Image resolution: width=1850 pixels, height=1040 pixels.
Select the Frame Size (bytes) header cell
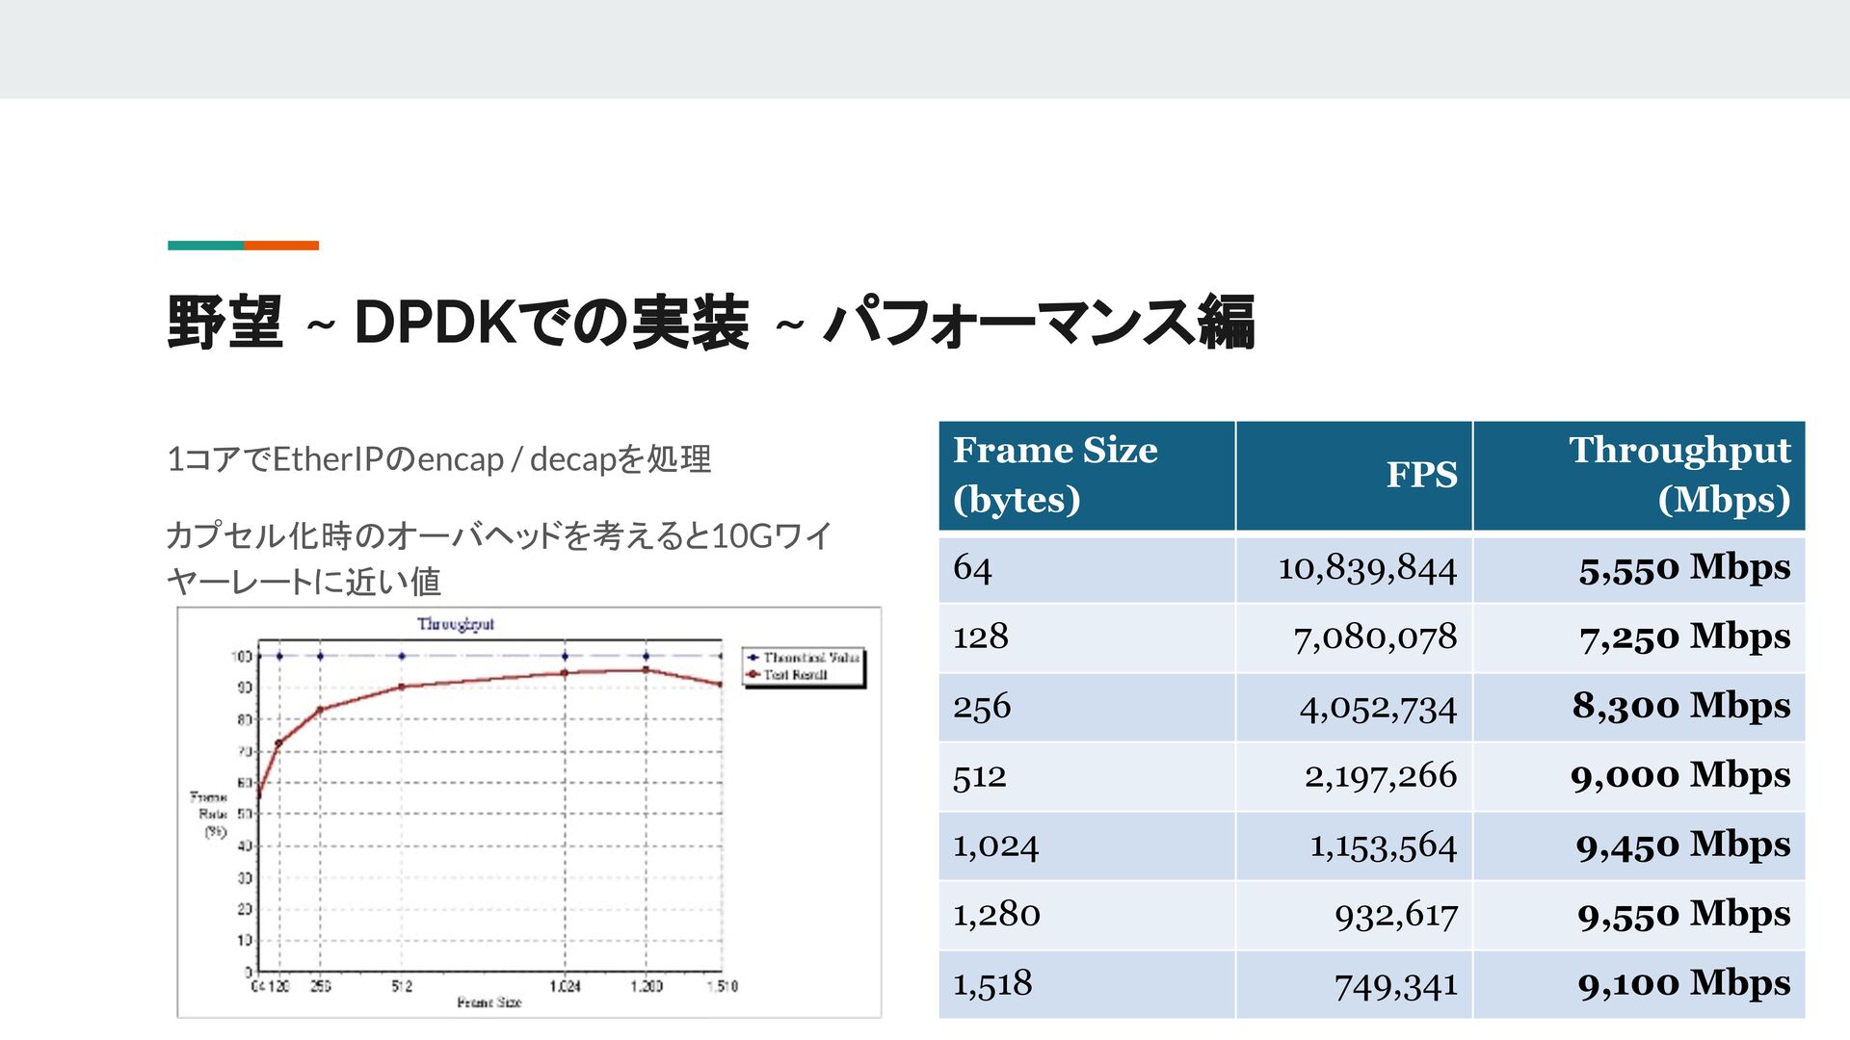[1086, 475]
